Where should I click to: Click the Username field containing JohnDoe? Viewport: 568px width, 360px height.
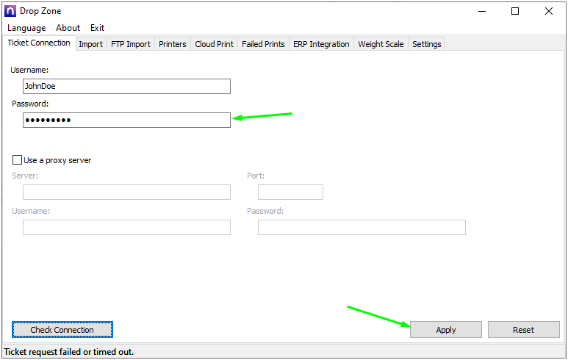point(126,87)
